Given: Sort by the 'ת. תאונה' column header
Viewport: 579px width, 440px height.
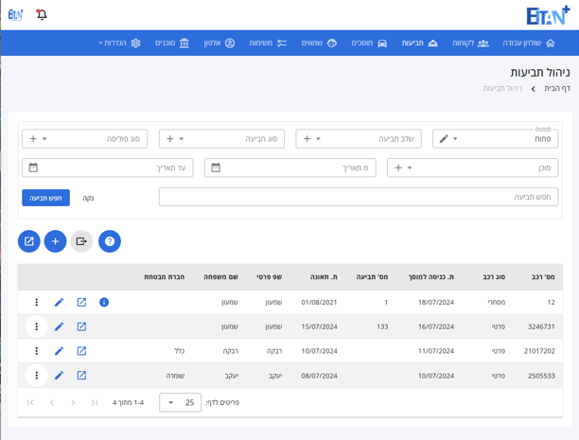Looking at the screenshot, I should click(324, 276).
